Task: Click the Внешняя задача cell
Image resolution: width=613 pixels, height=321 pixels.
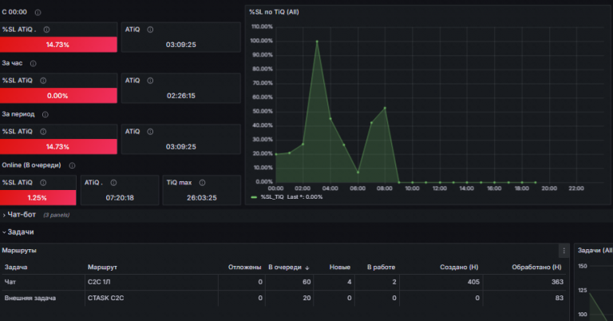Action: click(x=30, y=298)
